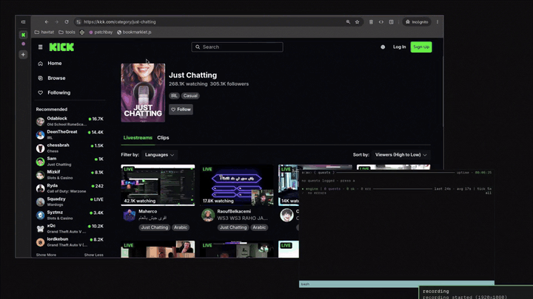
Task: Open RaoufBelkacemi's 17.8K watching stream thumbnail
Action: [237, 185]
